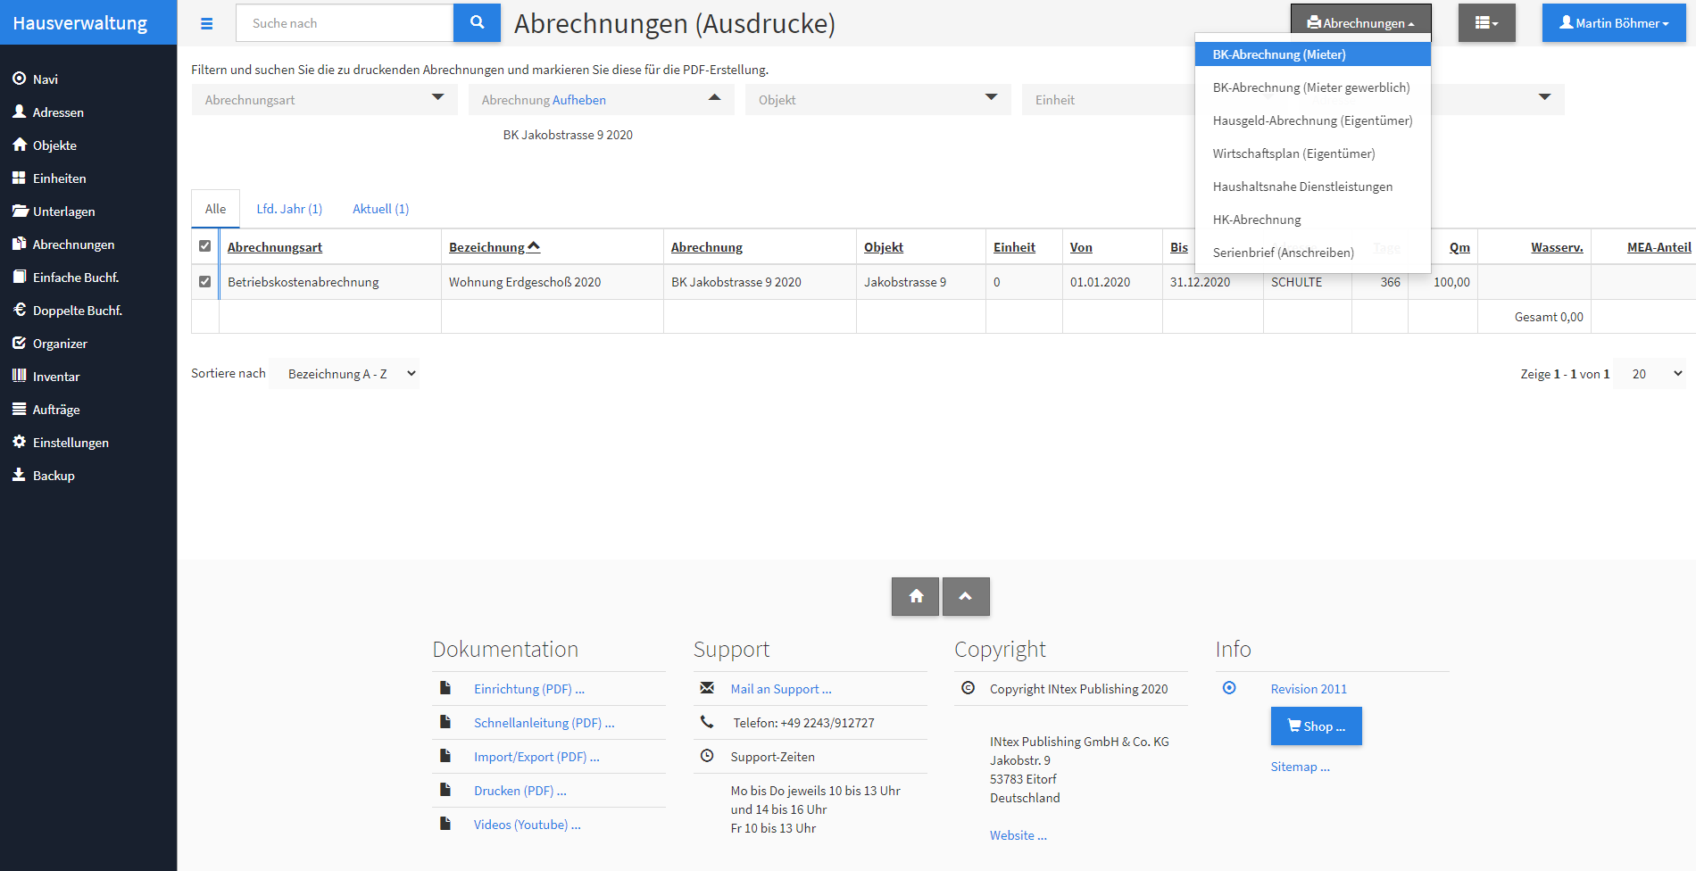Switch to the Aktuell (1) tab
Viewport: 1696px width, 871px height.
click(380, 209)
